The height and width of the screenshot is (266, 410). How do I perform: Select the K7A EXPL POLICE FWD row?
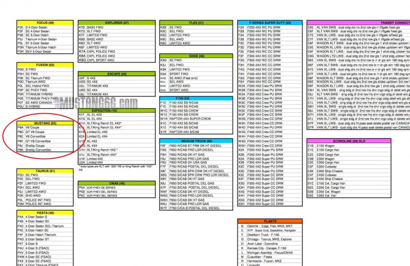click(116, 52)
